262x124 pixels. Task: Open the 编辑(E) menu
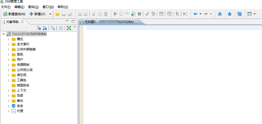(19, 7)
